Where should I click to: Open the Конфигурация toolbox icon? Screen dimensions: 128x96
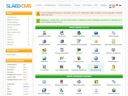click(44, 41)
